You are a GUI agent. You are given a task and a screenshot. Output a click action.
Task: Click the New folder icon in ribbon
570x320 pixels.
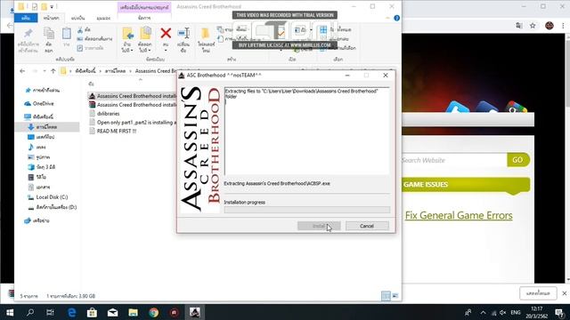206,34
